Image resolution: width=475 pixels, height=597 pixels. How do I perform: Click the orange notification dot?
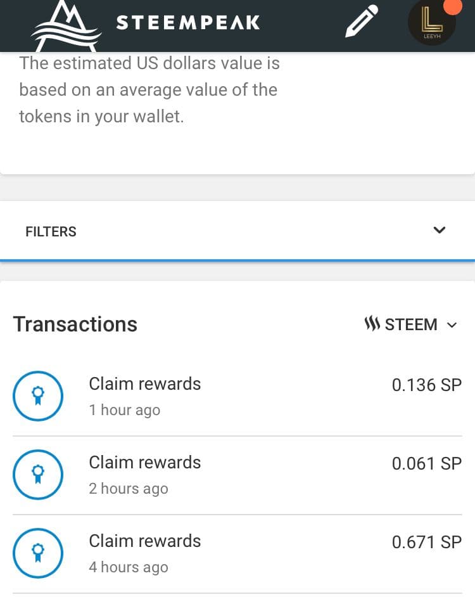[452, 6]
